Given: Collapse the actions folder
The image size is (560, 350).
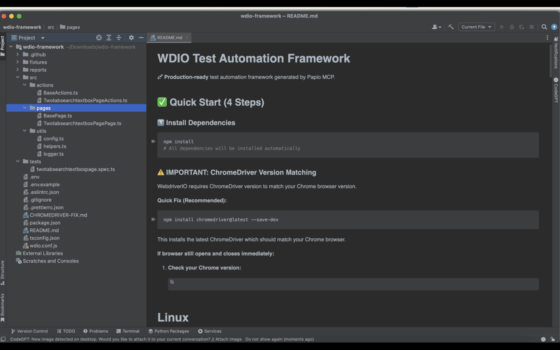Looking at the screenshot, I should [x=24, y=85].
